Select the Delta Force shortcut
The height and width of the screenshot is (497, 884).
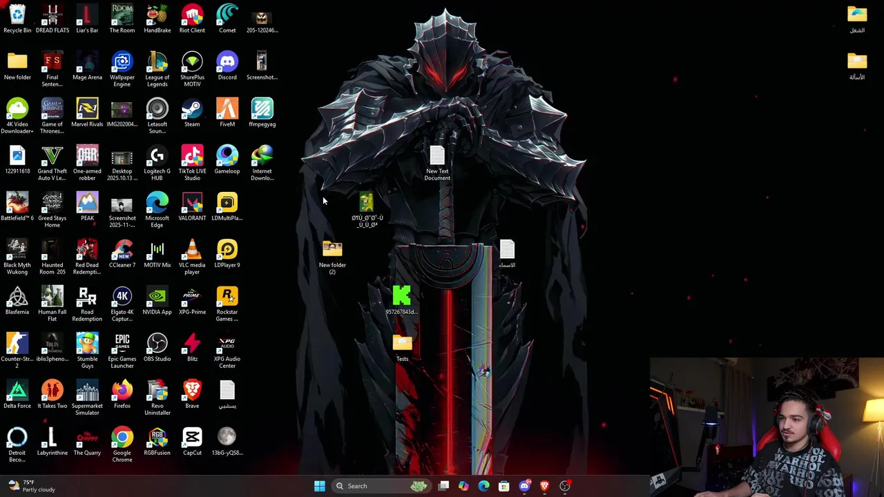point(17,394)
